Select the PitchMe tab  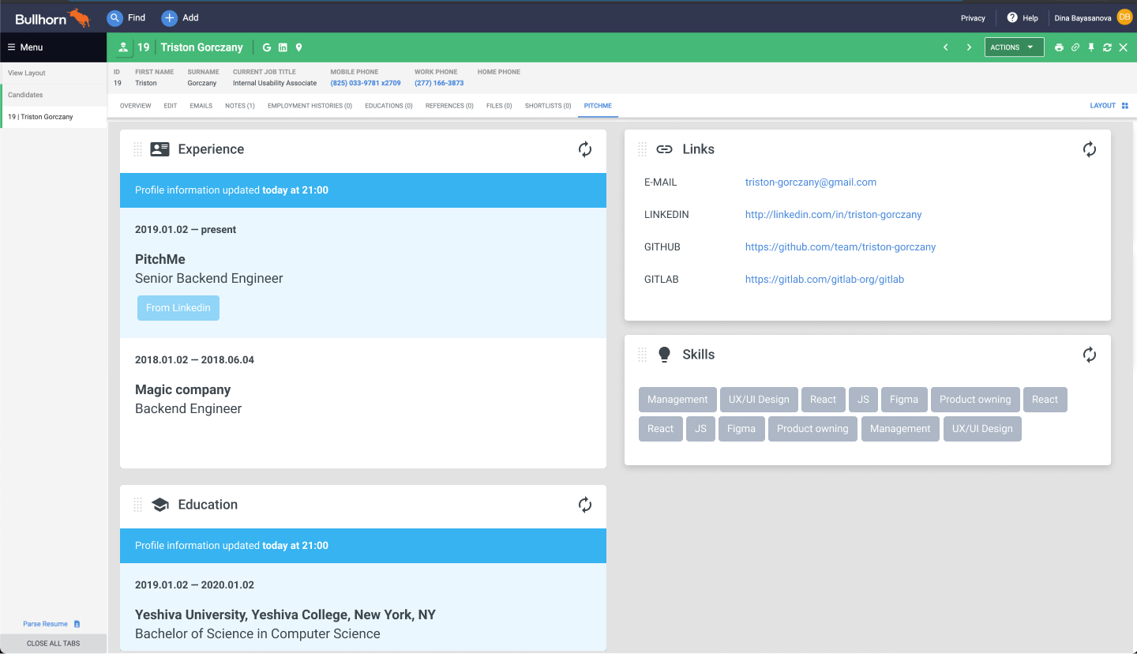(598, 106)
